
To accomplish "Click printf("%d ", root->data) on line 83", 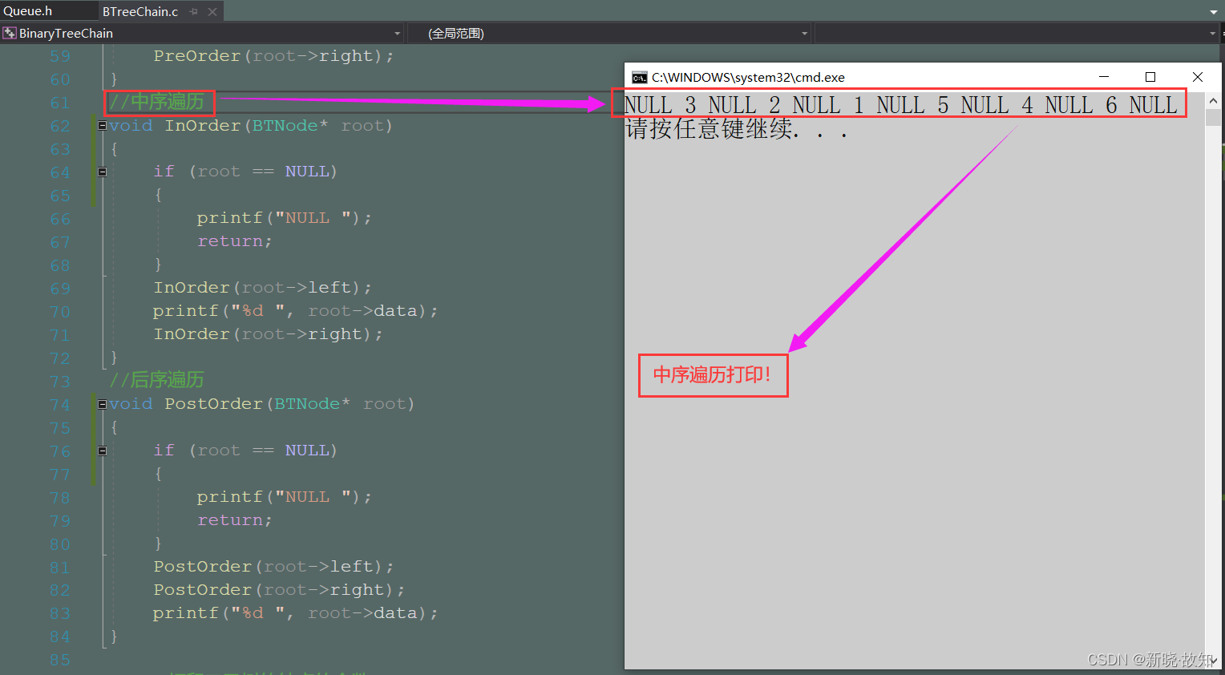I will pos(295,613).
